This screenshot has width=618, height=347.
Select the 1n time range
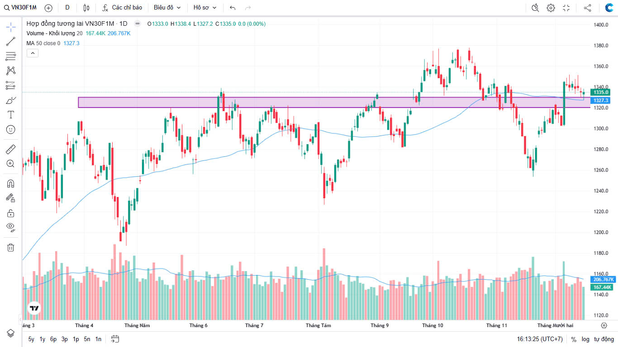pyautogui.click(x=98, y=339)
